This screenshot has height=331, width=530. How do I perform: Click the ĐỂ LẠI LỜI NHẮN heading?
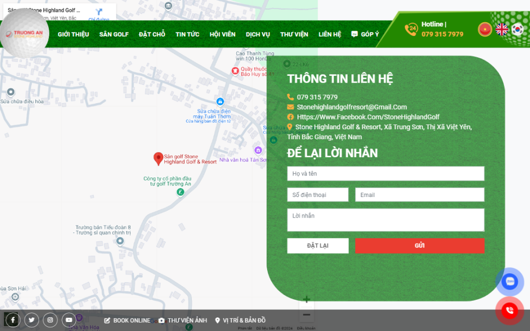332,153
